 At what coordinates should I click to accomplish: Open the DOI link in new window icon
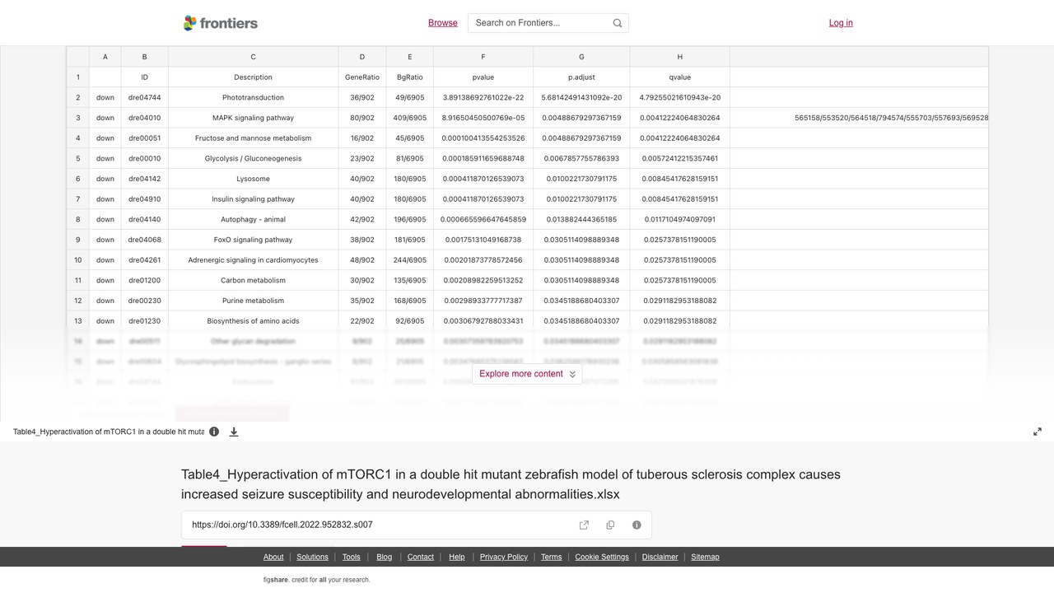coord(584,525)
